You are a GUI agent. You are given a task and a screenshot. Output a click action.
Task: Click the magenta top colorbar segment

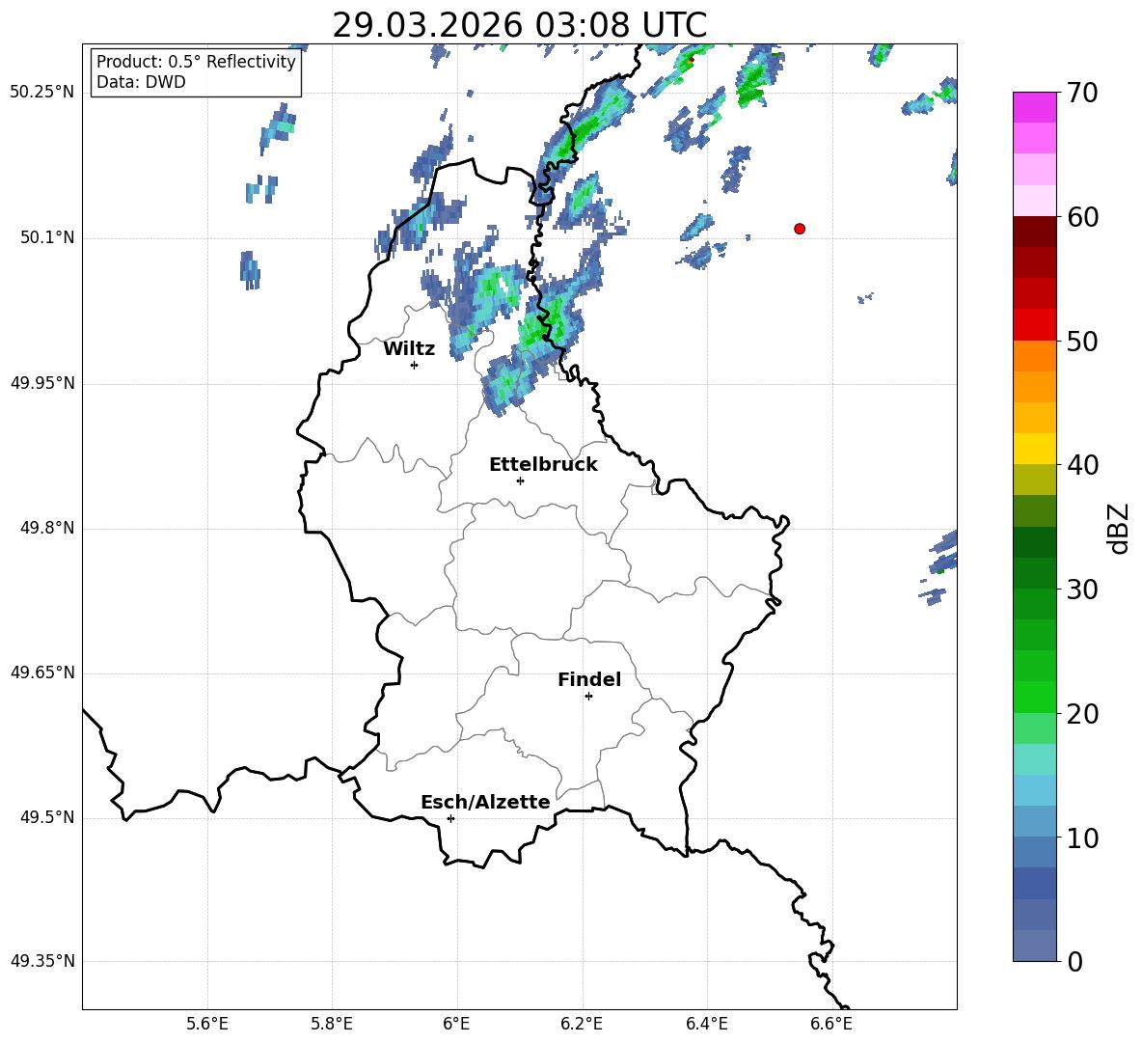(x=1035, y=108)
